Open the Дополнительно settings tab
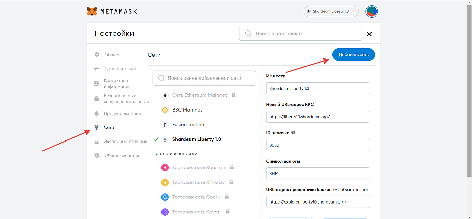The height and width of the screenshot is (219, 472). coord(121,69)
